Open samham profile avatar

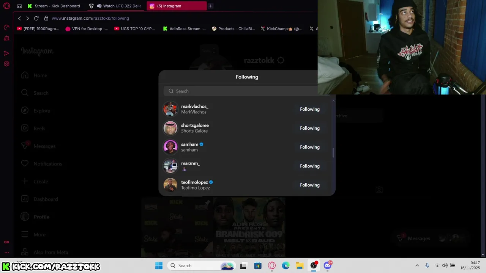coord(170,147)
